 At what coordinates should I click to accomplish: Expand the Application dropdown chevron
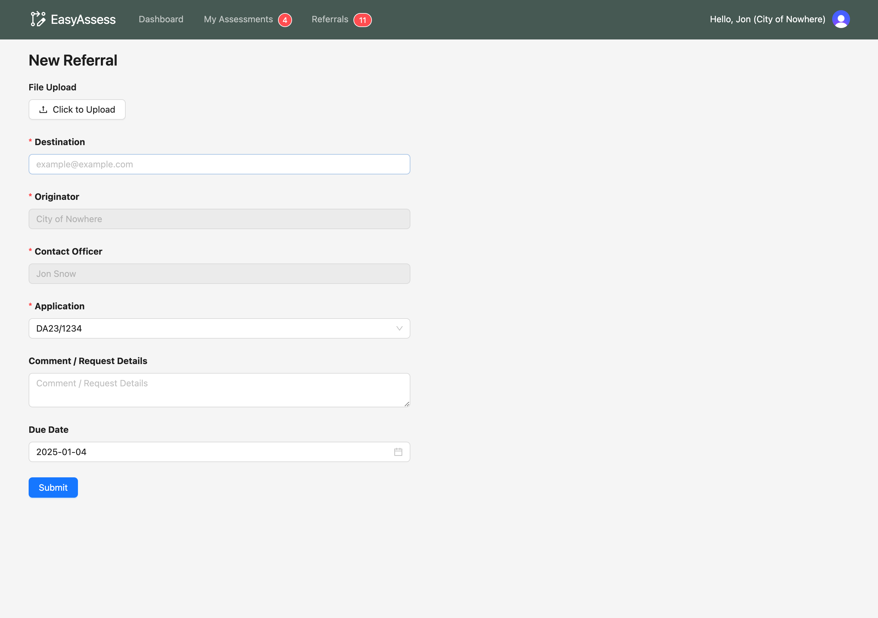[x=399, y=328]
